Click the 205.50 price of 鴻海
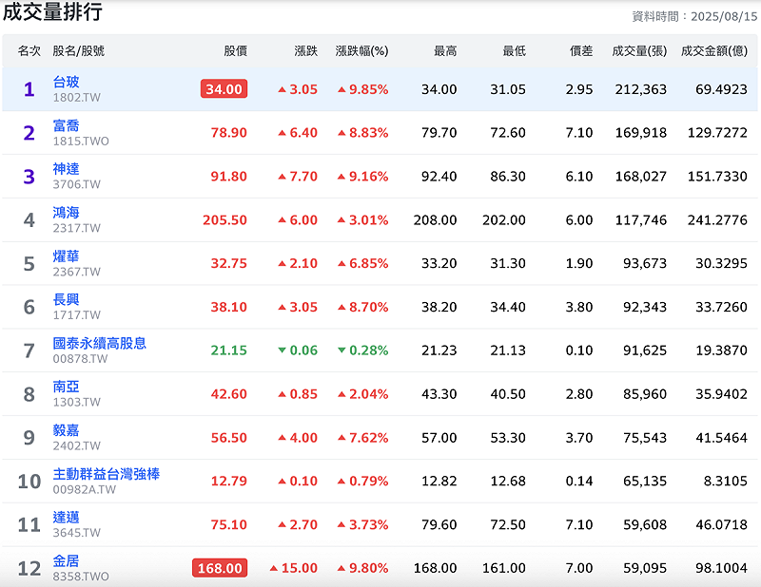 tap(224, 220)
